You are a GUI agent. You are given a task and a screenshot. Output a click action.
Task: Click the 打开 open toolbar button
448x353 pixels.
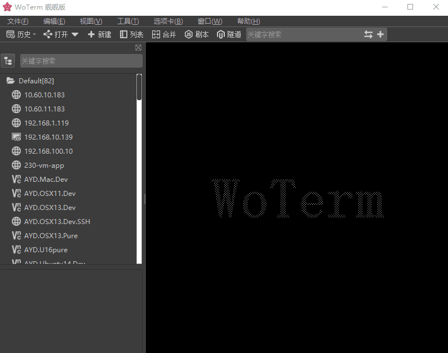pyautogui.click(x=56, y=34)
